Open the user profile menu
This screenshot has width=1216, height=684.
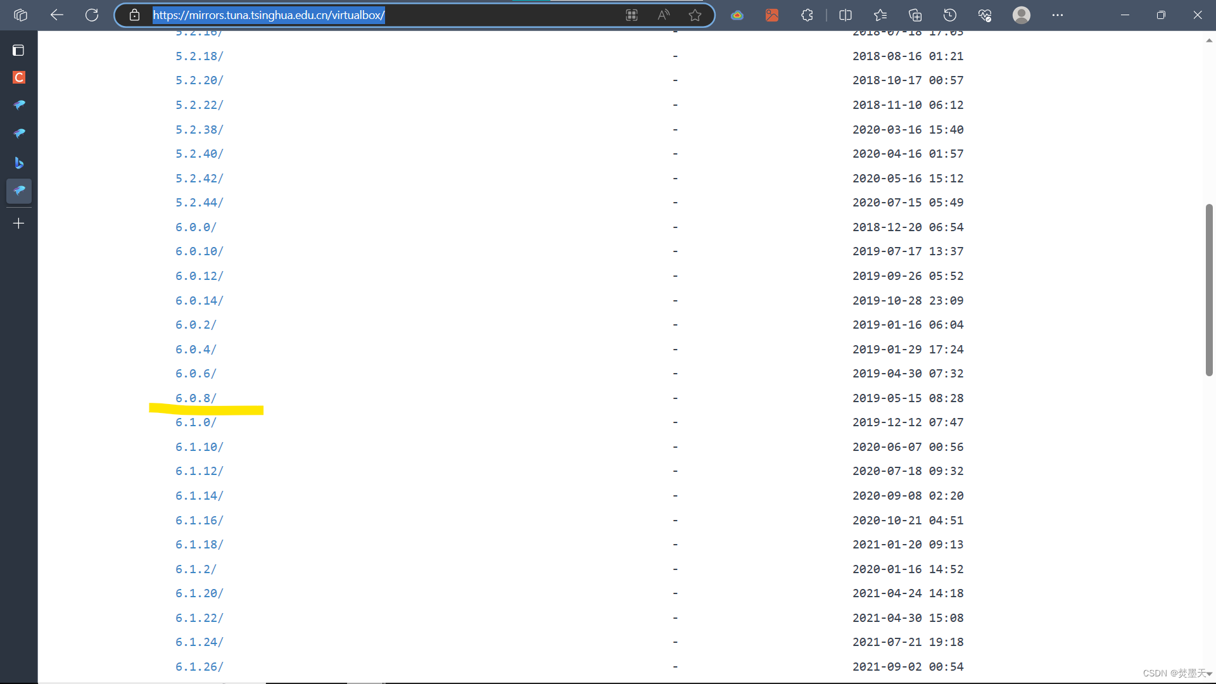[x=1021, y=15]
